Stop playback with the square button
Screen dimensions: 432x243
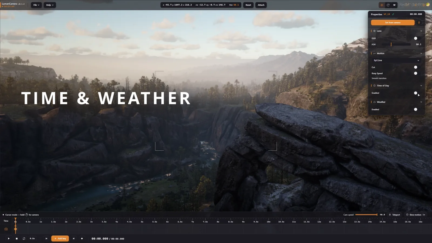(16, 238)
